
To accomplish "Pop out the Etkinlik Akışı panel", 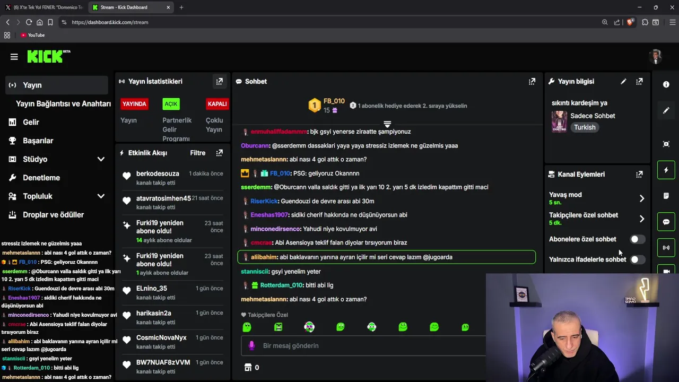I will [219, 153].
